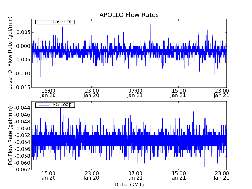Click the -0.044 tick label on PG chart
Viewport: 252px width, 189px height.
pos(22,108)
